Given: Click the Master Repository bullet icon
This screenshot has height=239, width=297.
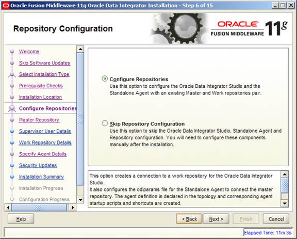Looking at the screenshot, I should point(12,120).
